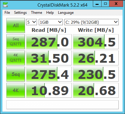Minimize the CrystalDiskMark window
The width and height of the screenshot is (125, 114).
[x=97, y=4]
